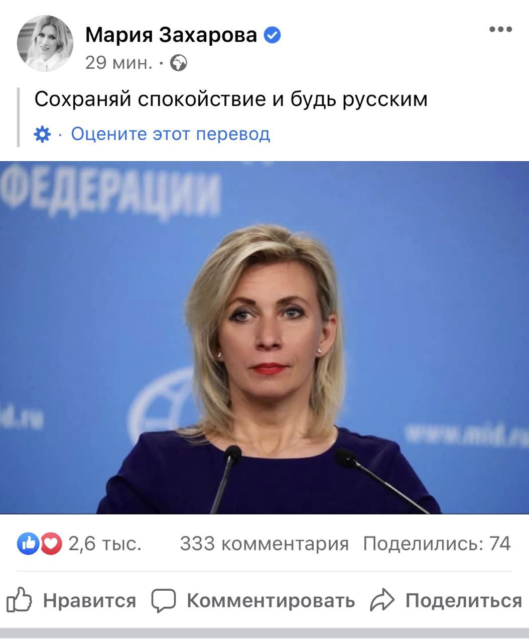Click the 29 мин. post timestamp

[118, 63]
